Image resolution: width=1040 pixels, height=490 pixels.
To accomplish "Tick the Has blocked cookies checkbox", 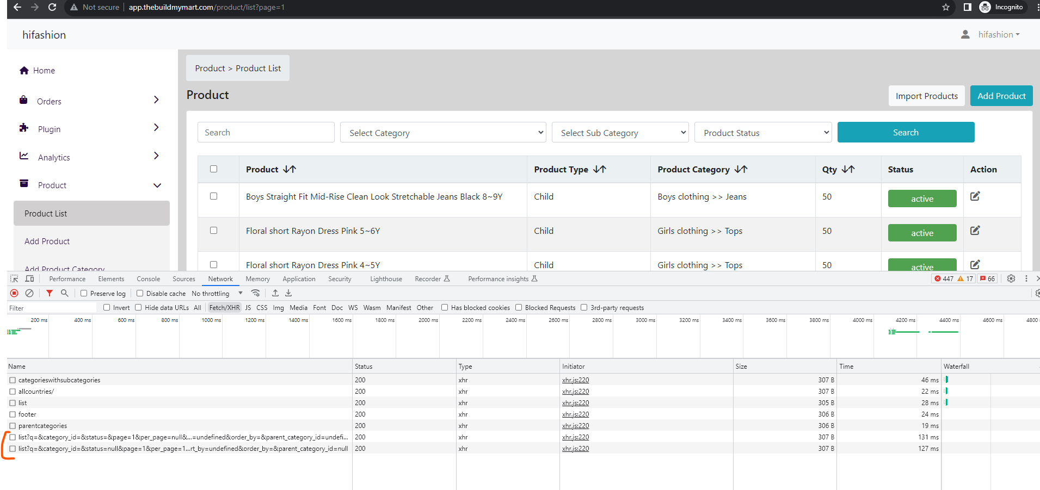I will [445, 307].
